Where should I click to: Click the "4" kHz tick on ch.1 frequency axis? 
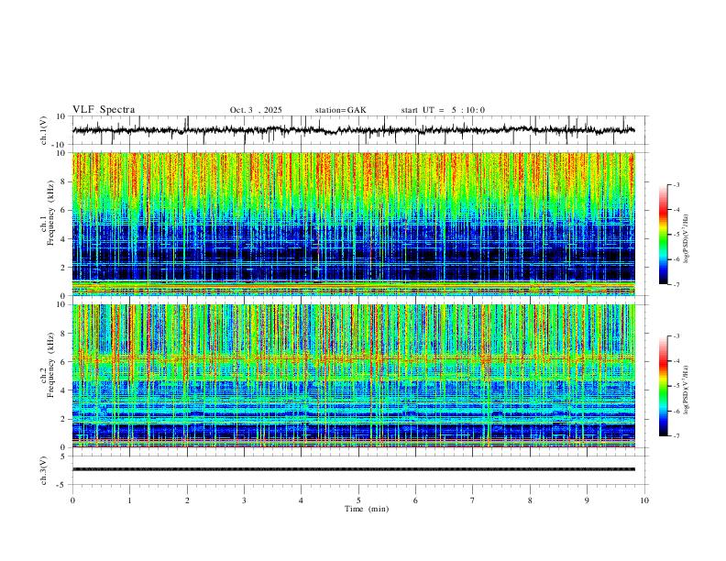pyautogui.click(x=64, y=239)
